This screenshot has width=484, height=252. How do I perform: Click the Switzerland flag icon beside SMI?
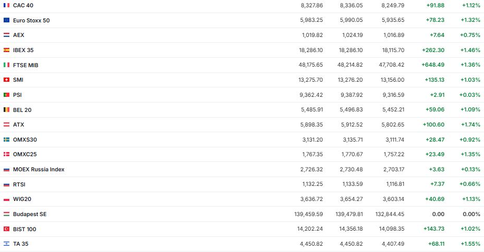[x=6, y=80]
